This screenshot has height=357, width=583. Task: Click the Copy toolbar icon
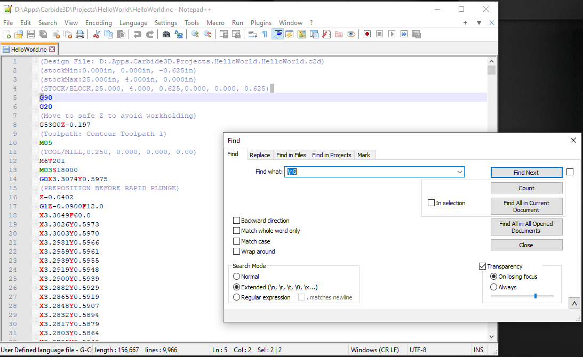click(109, 35)
